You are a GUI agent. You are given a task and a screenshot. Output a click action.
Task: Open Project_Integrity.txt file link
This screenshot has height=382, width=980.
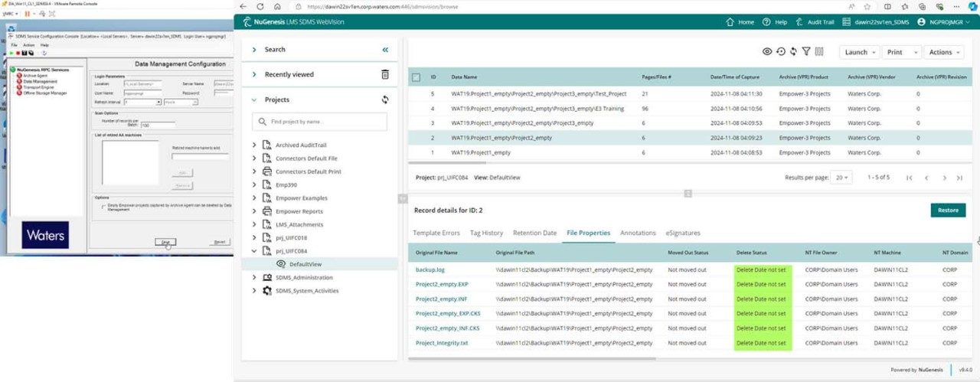[x=442, y=342]
